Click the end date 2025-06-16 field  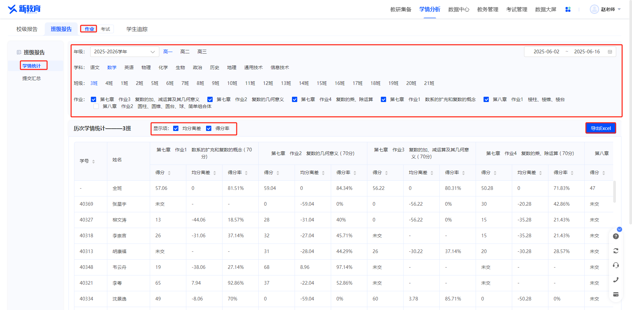[587, 52]
